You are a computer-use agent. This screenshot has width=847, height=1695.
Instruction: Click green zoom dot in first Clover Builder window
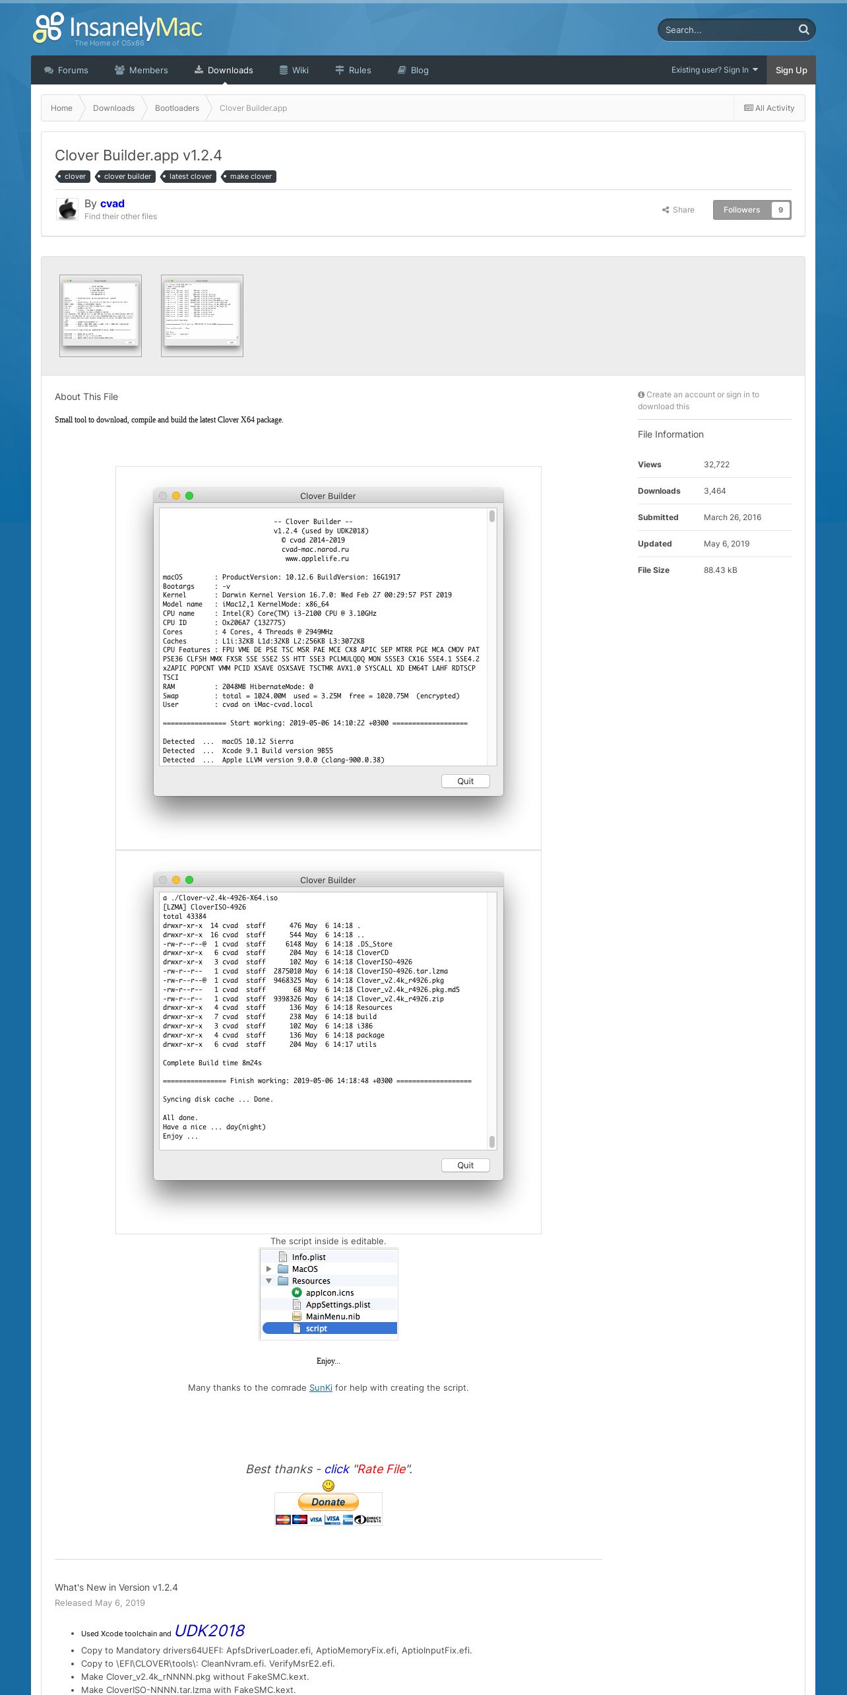[189, 496]
